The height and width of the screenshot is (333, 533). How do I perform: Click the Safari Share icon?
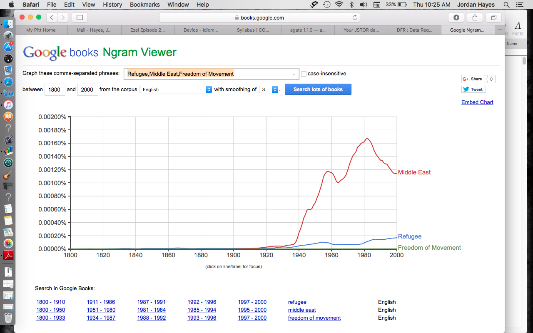pyautogui.click(x=475, y=17)
